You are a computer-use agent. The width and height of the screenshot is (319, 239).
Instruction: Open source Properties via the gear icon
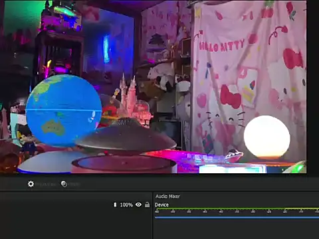(31, 184)
